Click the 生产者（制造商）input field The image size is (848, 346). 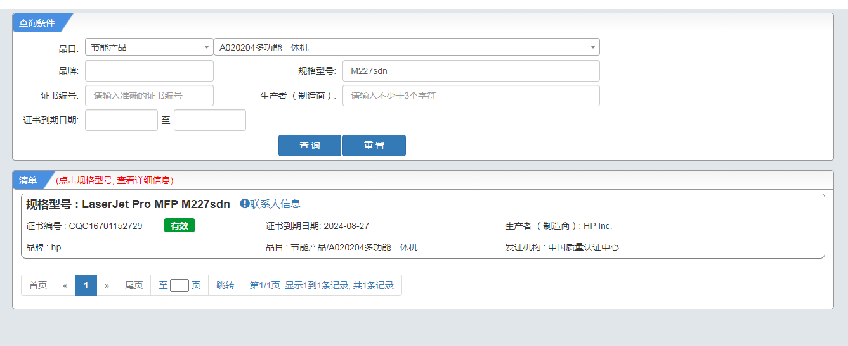tap(471, 96)
